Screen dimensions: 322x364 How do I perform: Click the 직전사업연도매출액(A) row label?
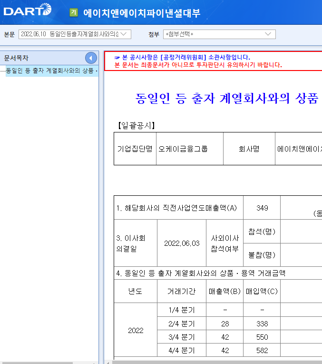click(178, 208)
